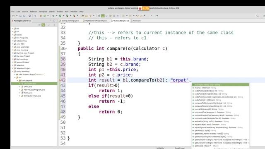Open the File menu
Viewport: 265px width, 149px height.
13,12
